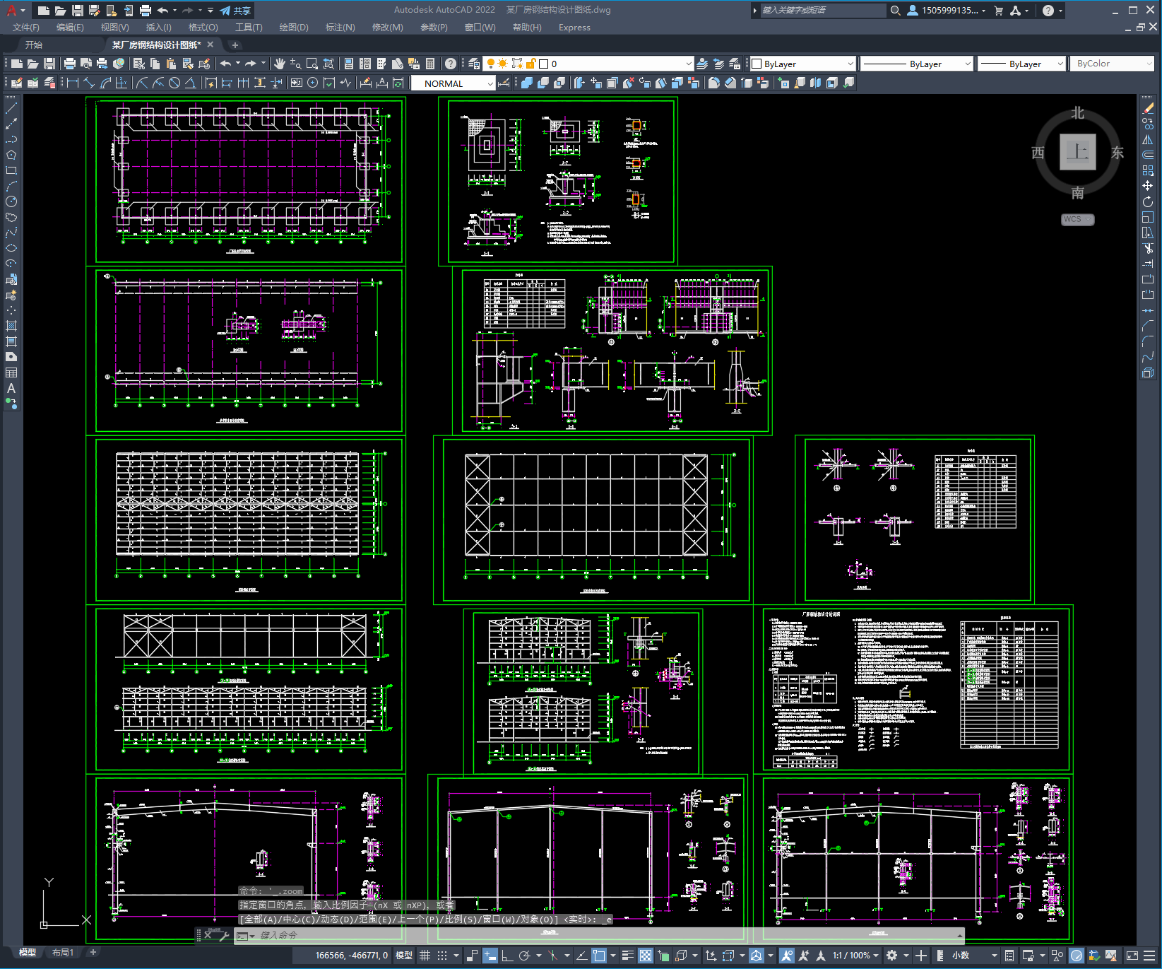Open the ByLayer color dropdown
1162x969 pixels.
tap(802, 64)
